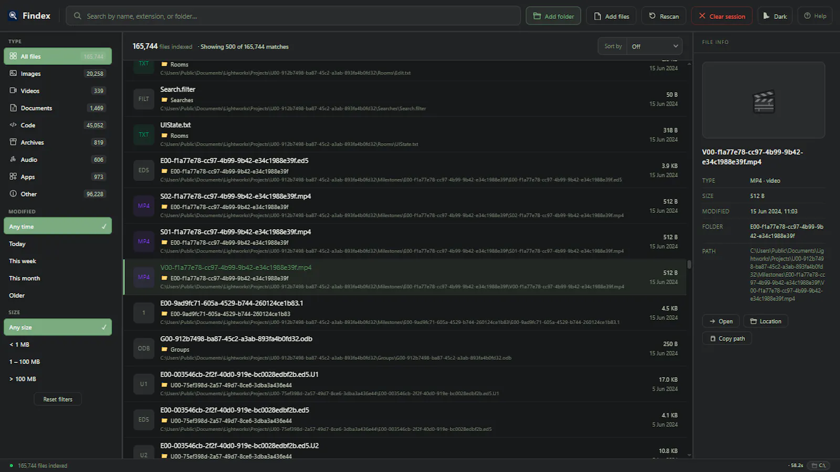Click the ED5 badge of E00-f1a77e78 file

pos(144,170)
